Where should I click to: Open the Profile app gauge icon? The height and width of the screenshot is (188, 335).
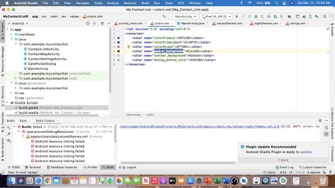[x=269, y=16]
